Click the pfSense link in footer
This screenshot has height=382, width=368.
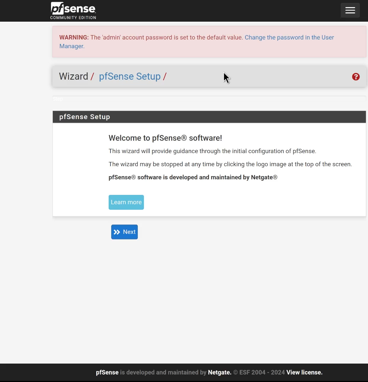point(107,372)
